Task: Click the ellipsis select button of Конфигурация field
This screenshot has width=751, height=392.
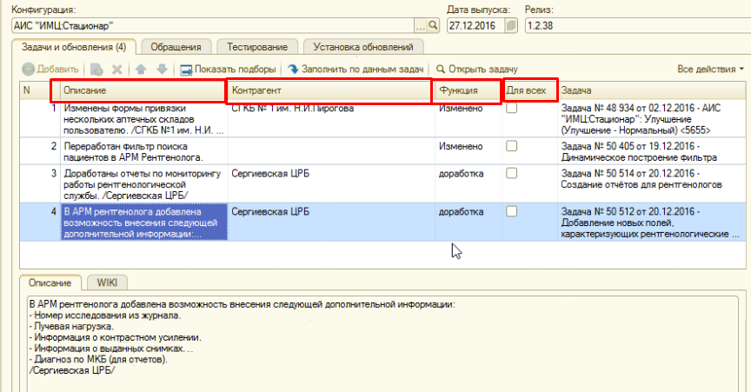Action: coord(421,25)
